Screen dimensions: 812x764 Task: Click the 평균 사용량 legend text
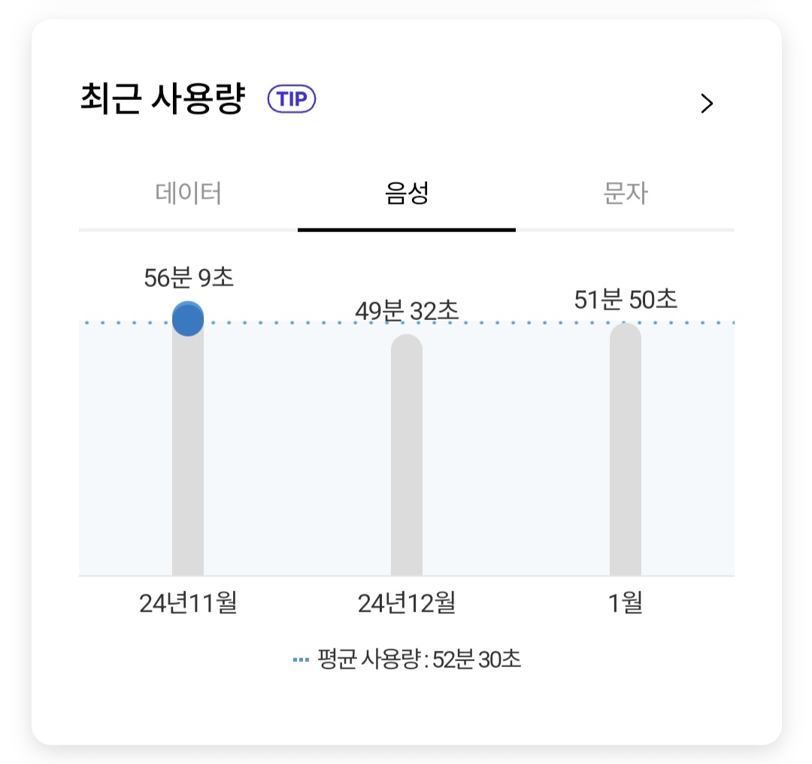pyautogui.click(x=419, y=660)
